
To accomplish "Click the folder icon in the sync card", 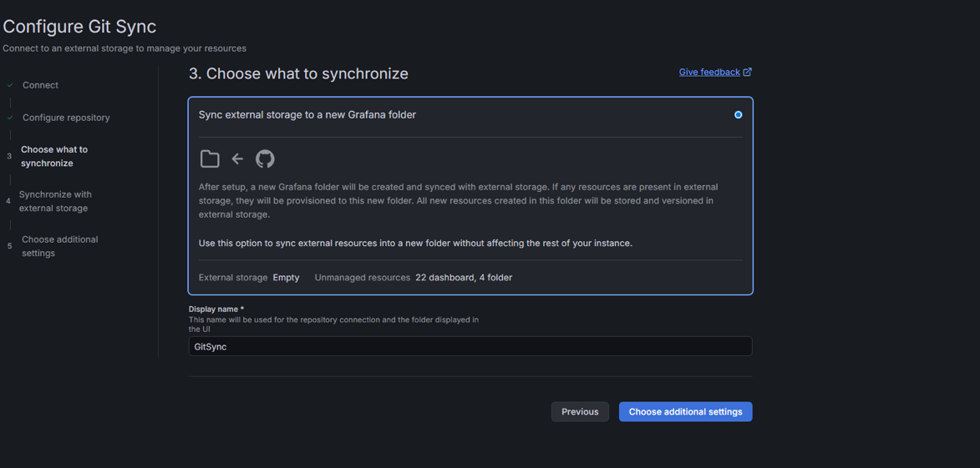I will [x=210, y=159].
